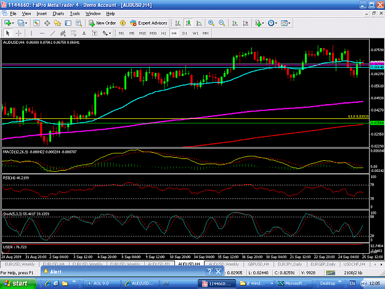Switch timeframe to M5
The height and width of the screenshot is (289, 385).
coord(132,33)
